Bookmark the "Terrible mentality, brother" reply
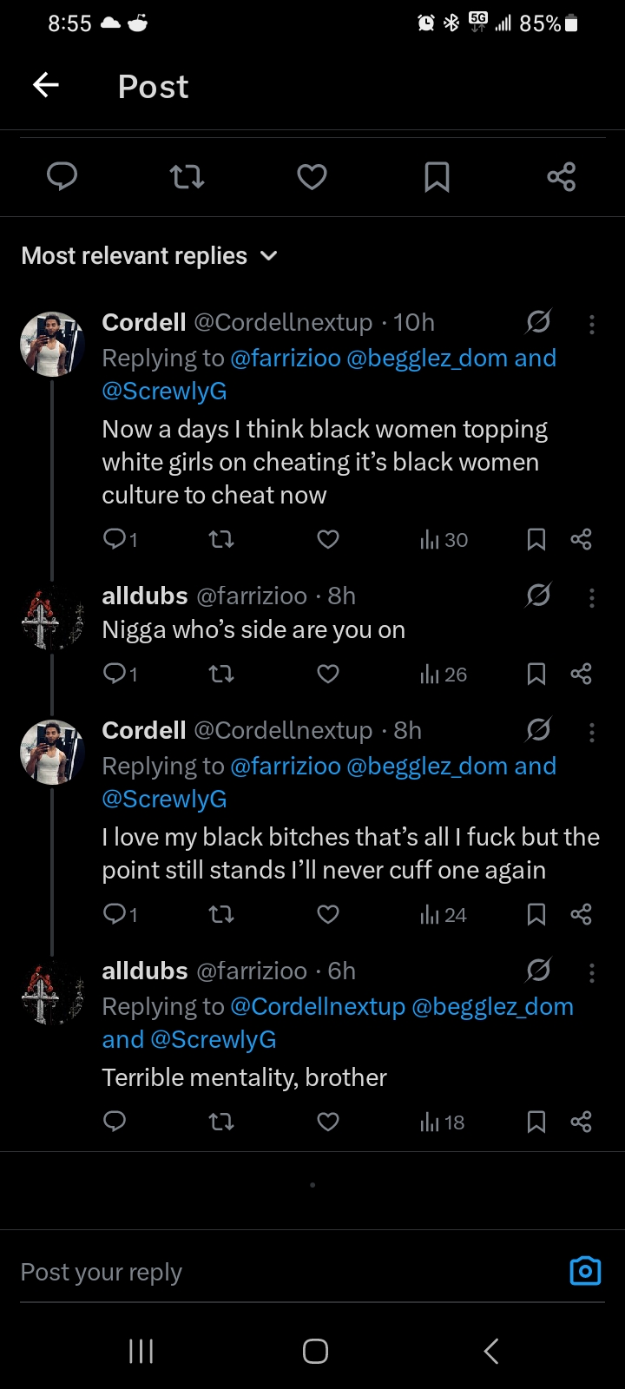Screen dimensions: 625x1389 point(536,1122)
